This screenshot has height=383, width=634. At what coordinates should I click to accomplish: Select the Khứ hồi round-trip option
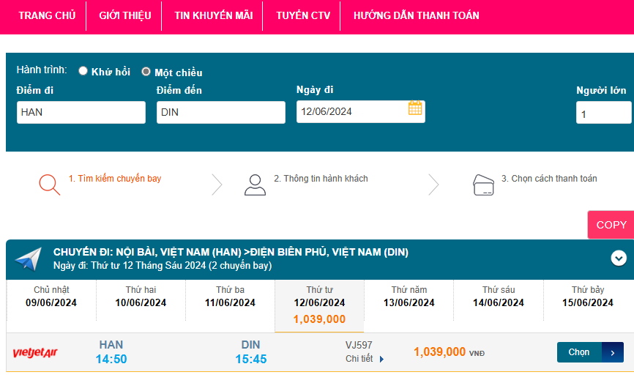83,71
